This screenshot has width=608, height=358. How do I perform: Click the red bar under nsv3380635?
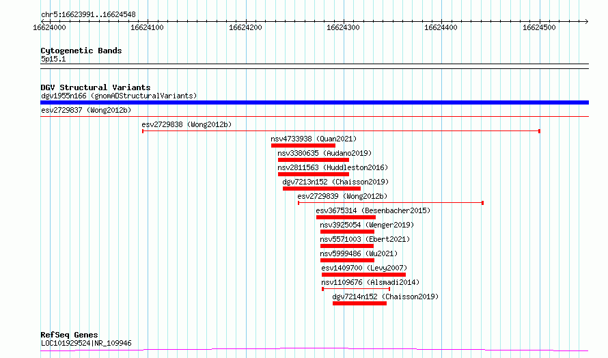[314, 160]
